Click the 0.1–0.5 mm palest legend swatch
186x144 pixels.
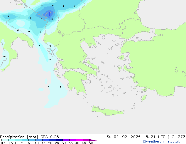(x=5, y=140)
